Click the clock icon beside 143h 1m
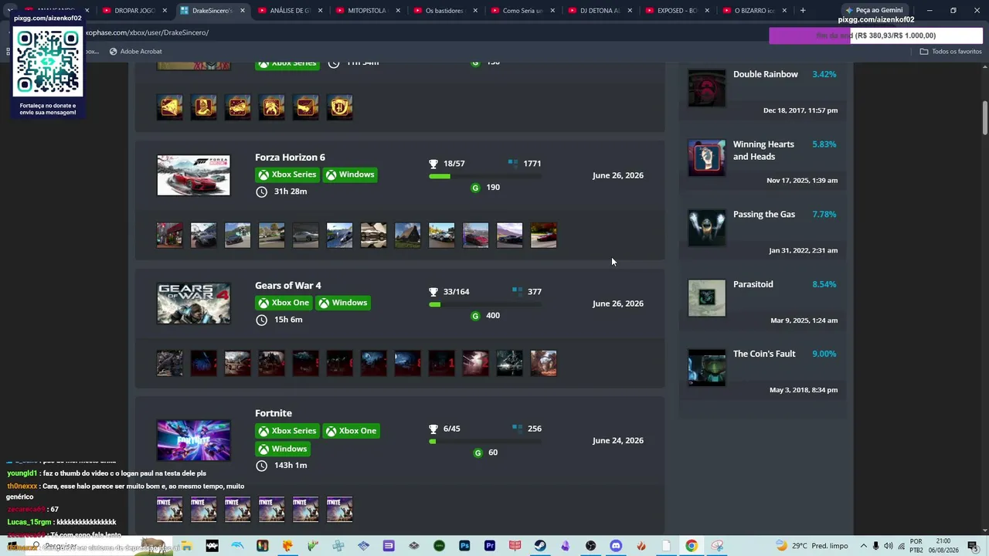 (262, 466)
